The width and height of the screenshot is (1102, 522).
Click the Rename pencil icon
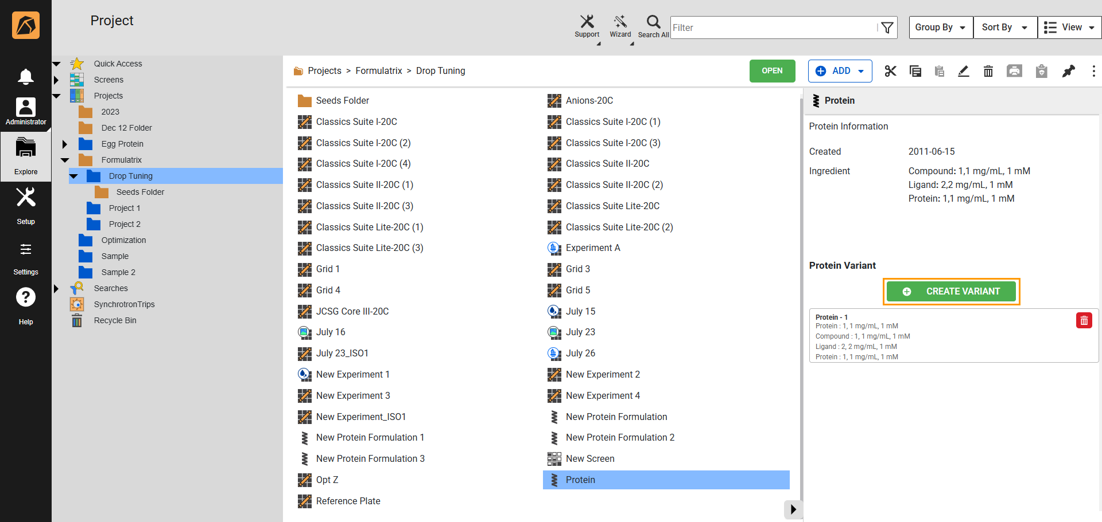coord(964,71)
